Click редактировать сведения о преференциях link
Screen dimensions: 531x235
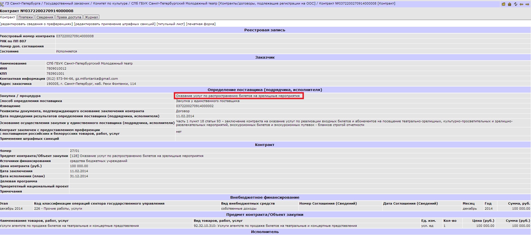click(x=36, y=24)
